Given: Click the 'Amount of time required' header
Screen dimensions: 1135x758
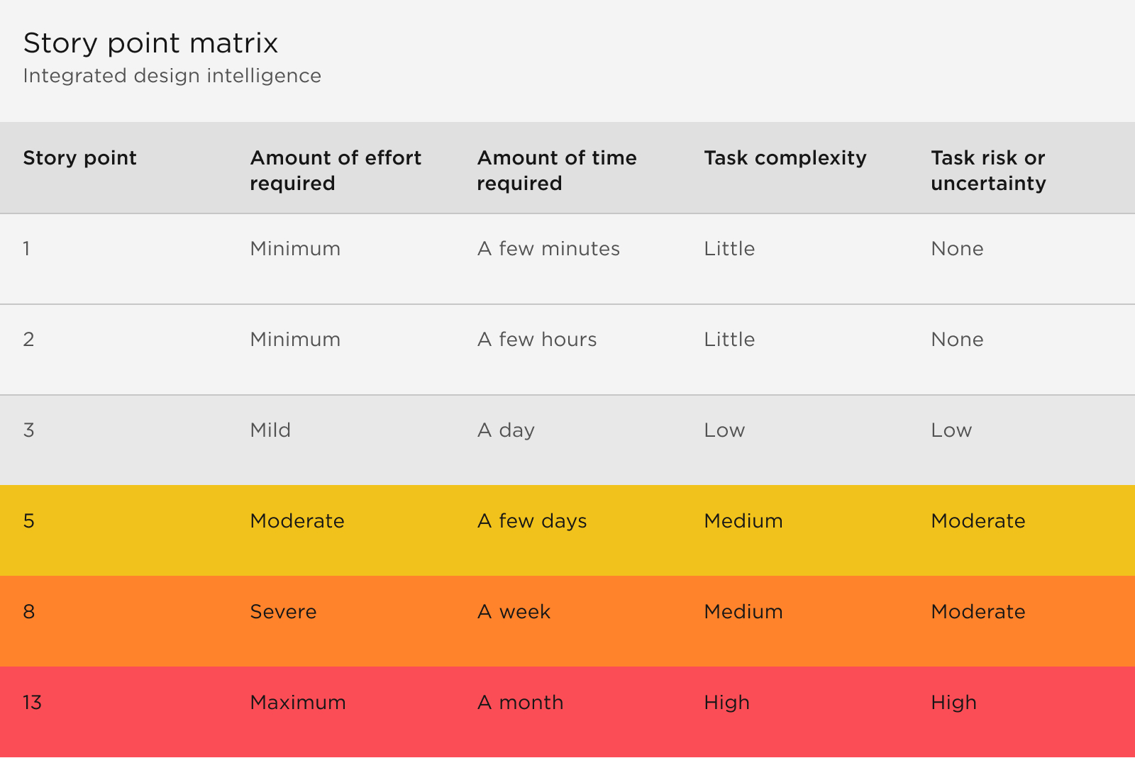Looking at the screenshot, I should [557, 170].
